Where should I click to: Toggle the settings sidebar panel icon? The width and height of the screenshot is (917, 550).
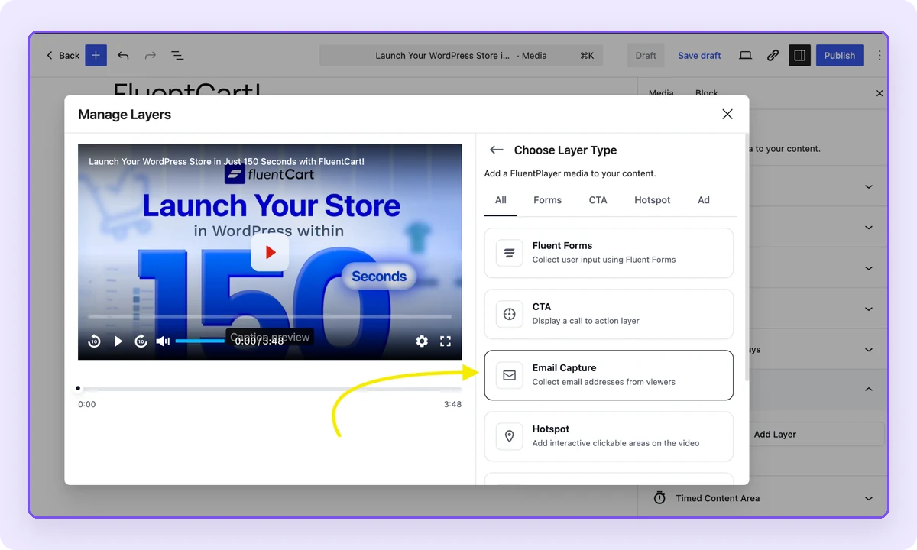click(x=799, y=55)
